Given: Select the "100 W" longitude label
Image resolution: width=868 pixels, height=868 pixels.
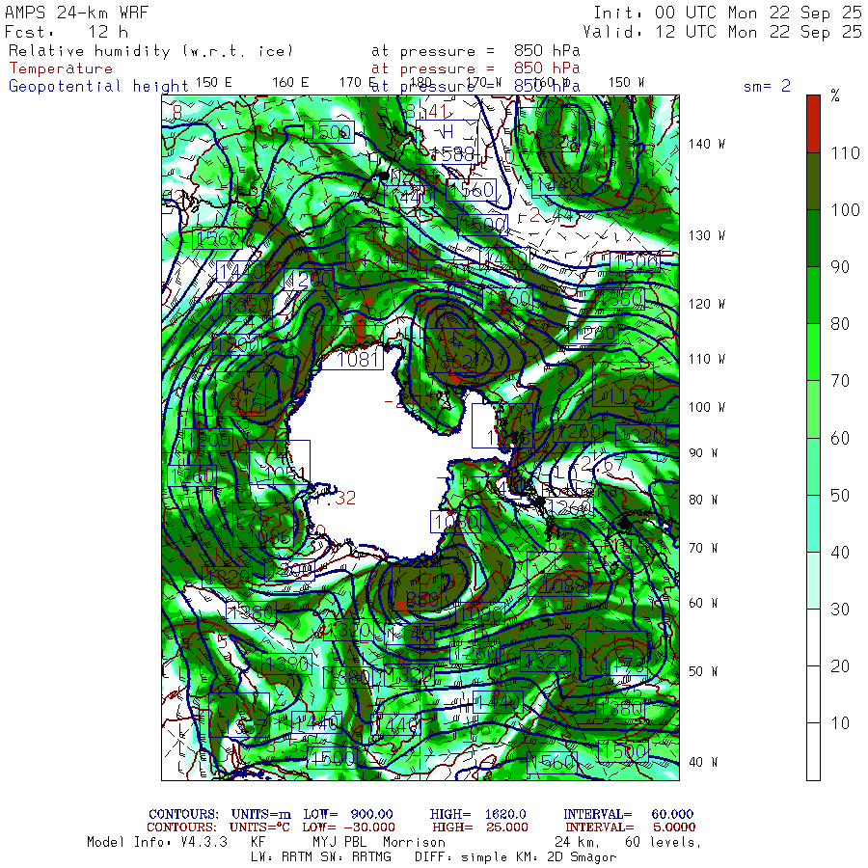Looking at the screenshot, I should click(x=707, y=407).
